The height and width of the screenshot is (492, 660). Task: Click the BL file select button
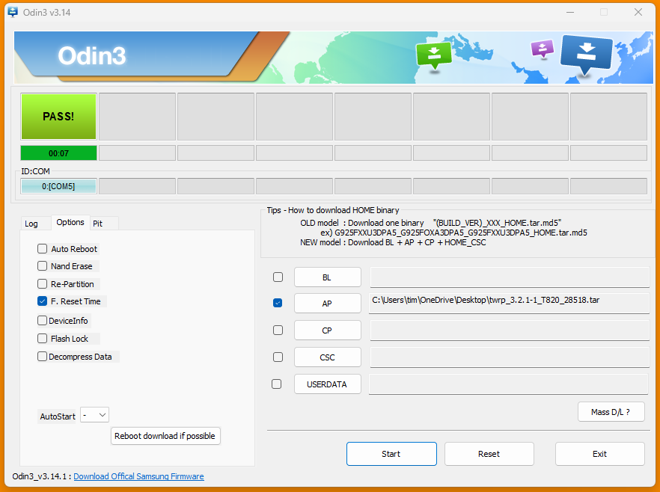click(x=327, y=277)
